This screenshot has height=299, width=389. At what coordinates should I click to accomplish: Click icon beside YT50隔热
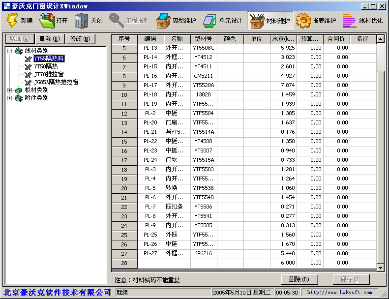(x=28, y=67)
